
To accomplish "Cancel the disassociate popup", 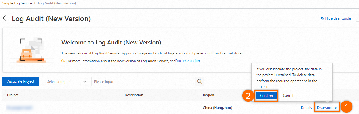I will [x=288, y=95].
